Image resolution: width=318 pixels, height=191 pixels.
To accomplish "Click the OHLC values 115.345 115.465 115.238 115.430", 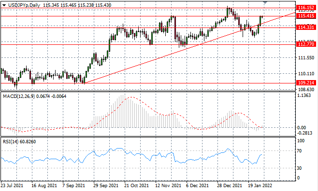I will tap(77, 5).
